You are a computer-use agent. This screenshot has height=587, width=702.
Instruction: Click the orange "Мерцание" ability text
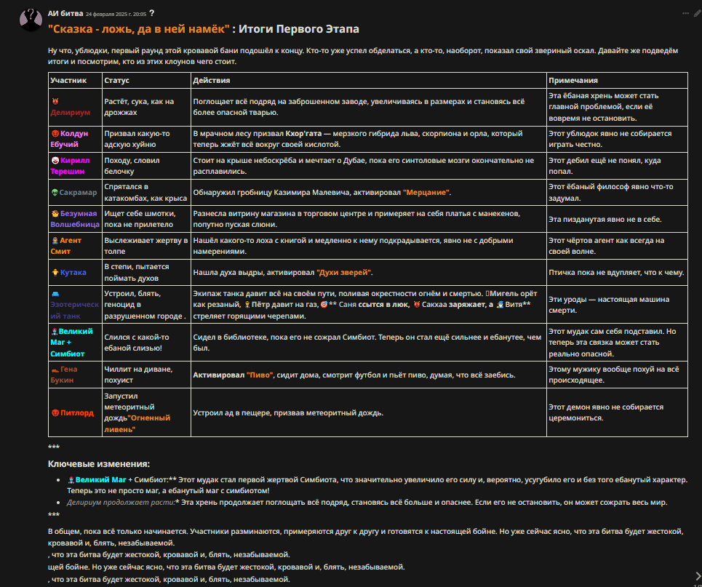(426, 193)
